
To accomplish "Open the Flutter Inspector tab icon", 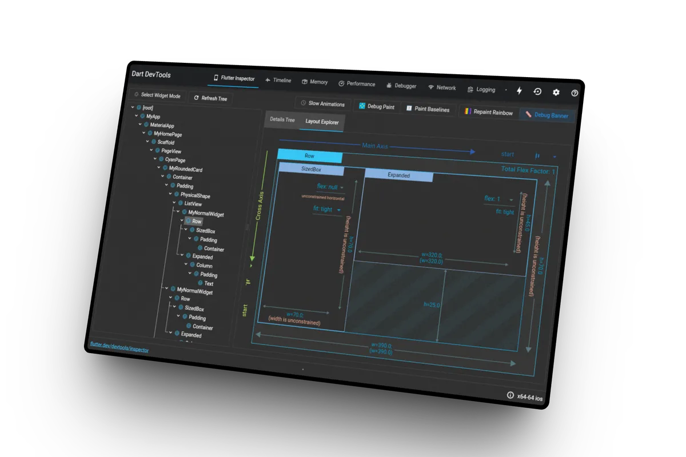I will coord(216,77).
